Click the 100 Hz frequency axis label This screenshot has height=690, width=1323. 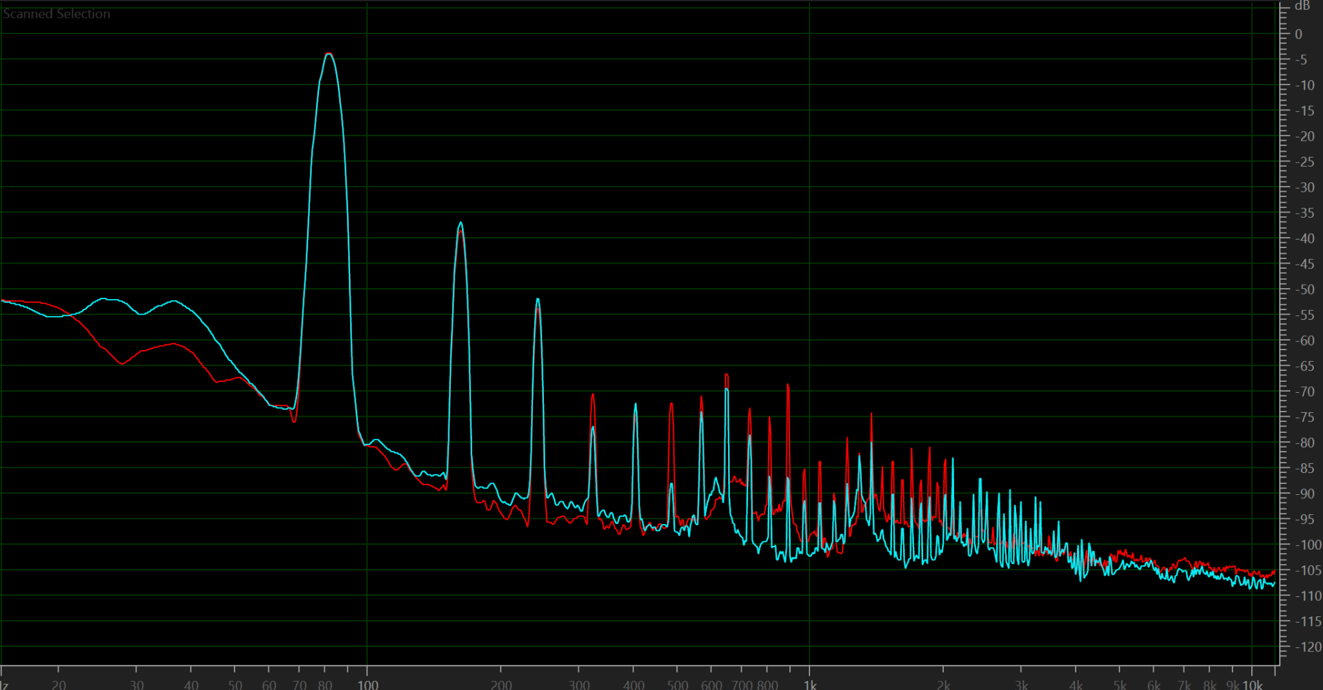click(368, 685)
